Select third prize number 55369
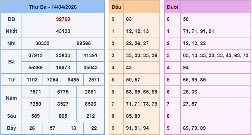Viewport: 252px width, 135px height. tap(35, 67)
